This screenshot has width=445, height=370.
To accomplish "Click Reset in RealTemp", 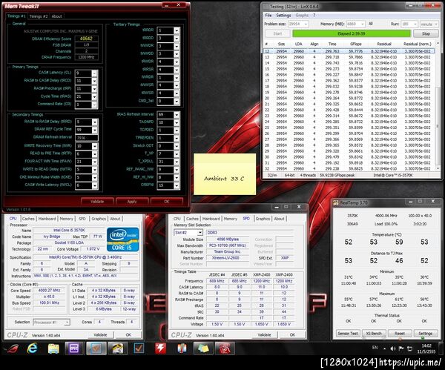I will (x=399, y=333).
